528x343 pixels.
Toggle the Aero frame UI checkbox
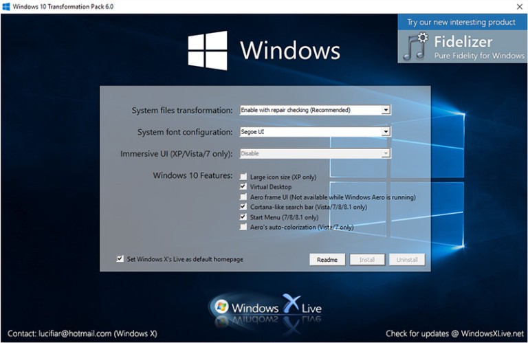(x=243, y=197)
